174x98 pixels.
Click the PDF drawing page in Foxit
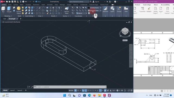[154, 54]
